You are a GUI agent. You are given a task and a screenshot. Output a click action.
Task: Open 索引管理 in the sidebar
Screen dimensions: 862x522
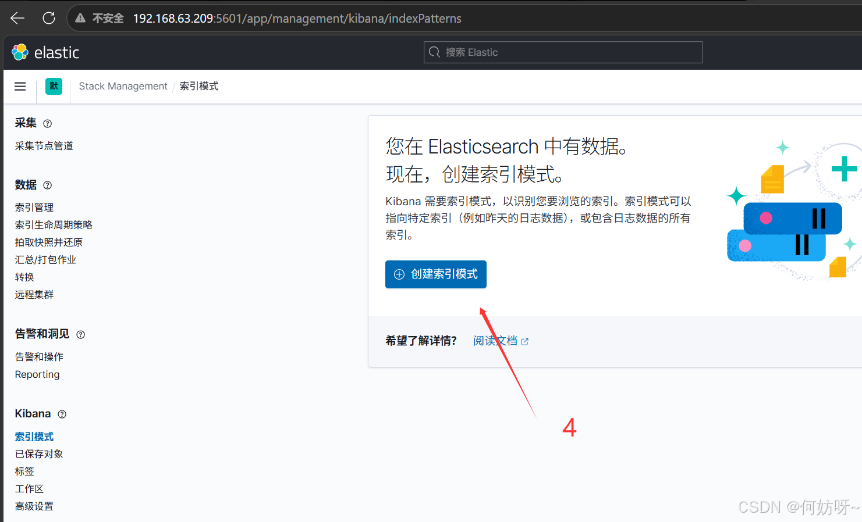point(34,208)
